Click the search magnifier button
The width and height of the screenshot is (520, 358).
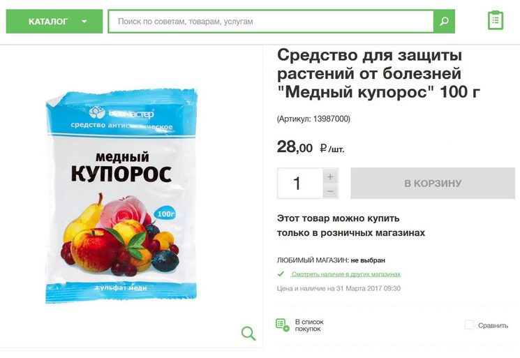click(x=444, y=22)
